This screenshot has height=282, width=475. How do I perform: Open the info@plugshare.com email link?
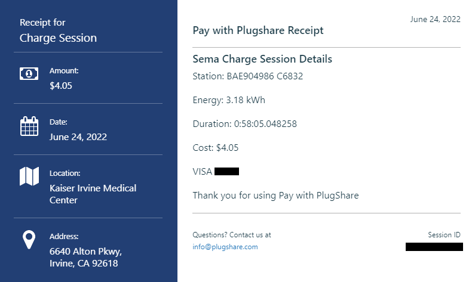pos(225,247)
